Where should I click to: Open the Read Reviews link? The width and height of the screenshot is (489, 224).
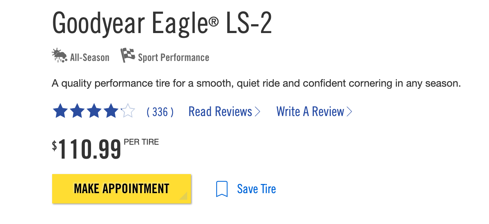tap(220, 111)
